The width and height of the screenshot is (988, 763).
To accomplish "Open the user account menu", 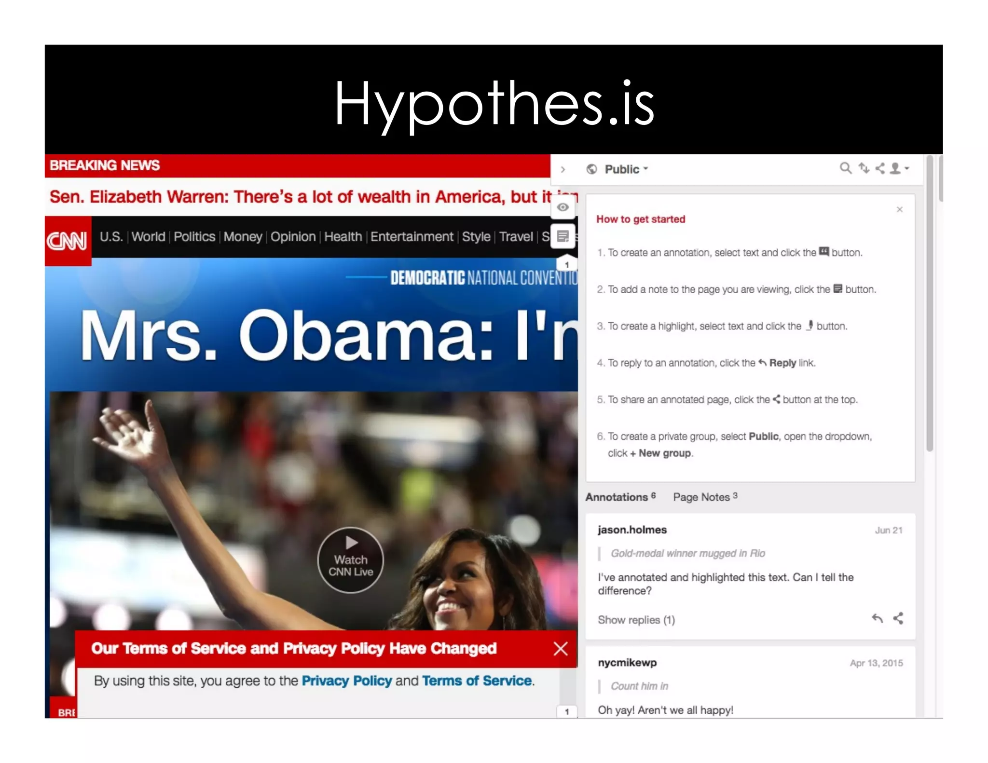I will click(x=899, y=168).
